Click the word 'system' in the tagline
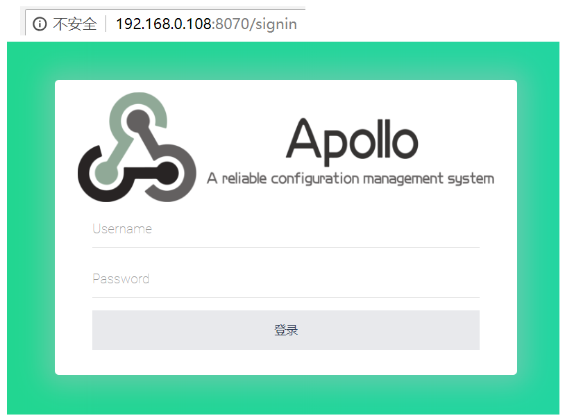565x418 pixels. point(471,179)
